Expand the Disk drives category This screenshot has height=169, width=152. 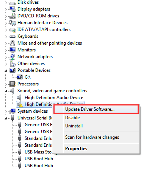6,3
